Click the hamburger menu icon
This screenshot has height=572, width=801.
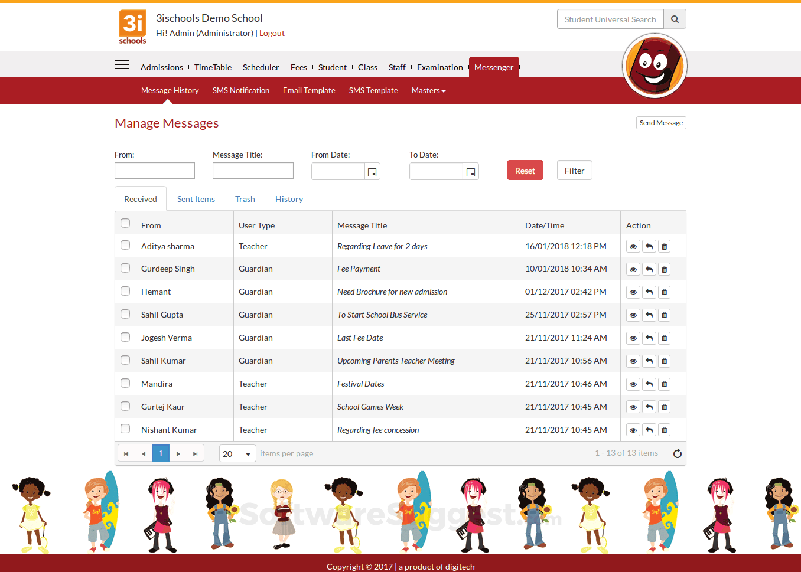(x=122, y=65)
